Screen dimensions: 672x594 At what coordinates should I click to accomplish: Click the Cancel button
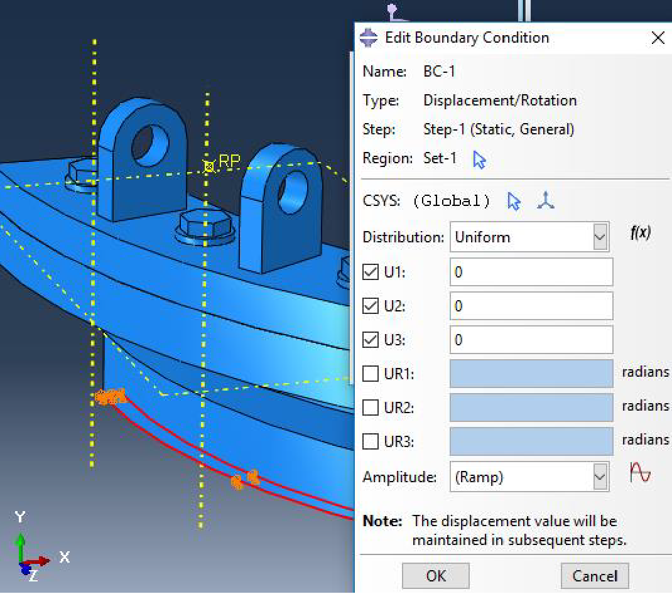(x=595, y=576)
